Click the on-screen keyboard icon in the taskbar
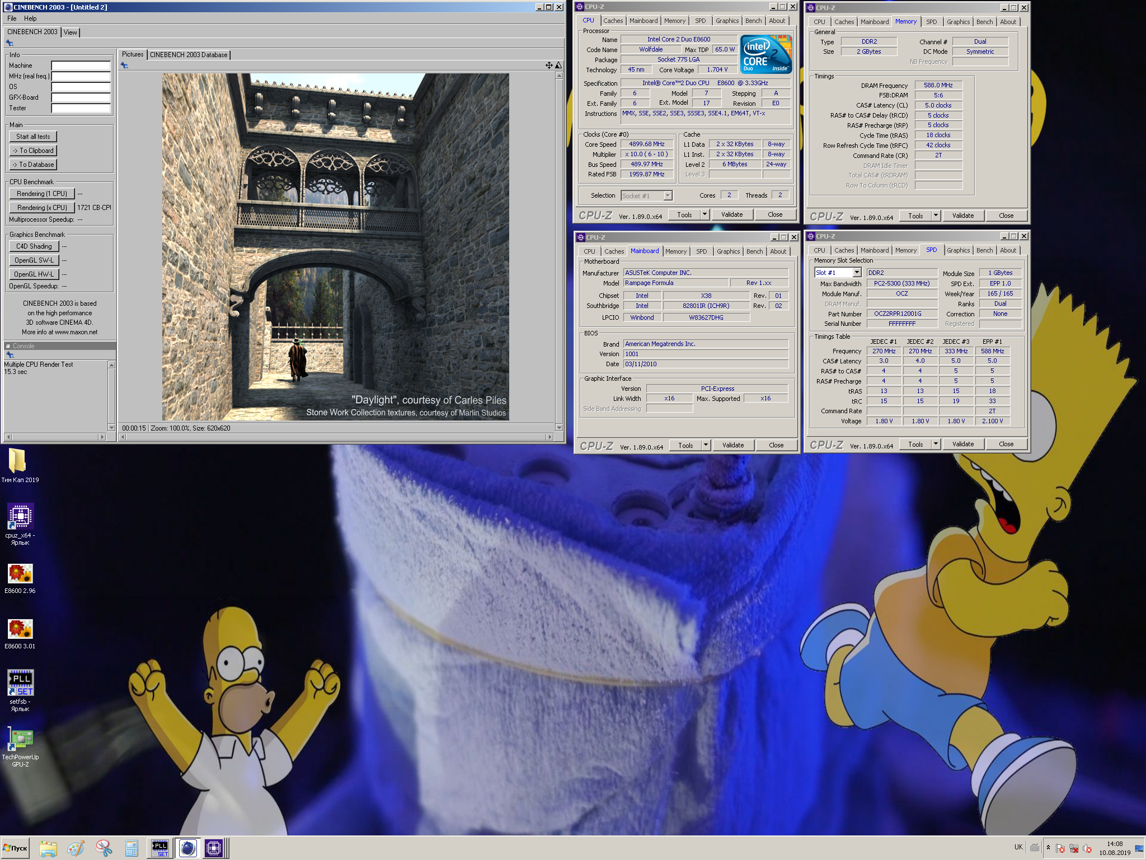 (1035, 848)
